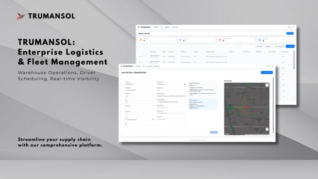318x179 pixels.
Task: Click the blue C Completed badge icon
Action: coord(260,40)
